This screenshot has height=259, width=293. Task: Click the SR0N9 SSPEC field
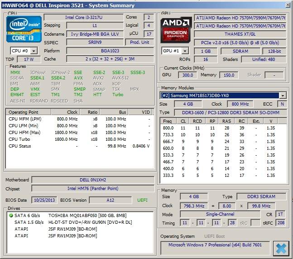coord(95,42)
